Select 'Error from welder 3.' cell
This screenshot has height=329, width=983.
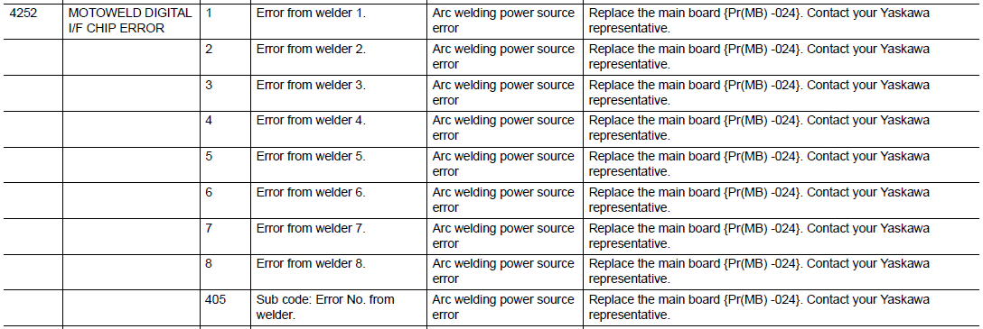[x=339, y=93]
